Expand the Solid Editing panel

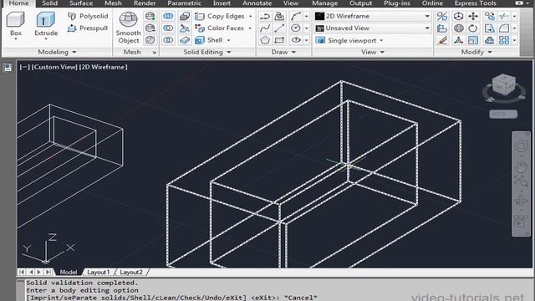tap(207, 52)
